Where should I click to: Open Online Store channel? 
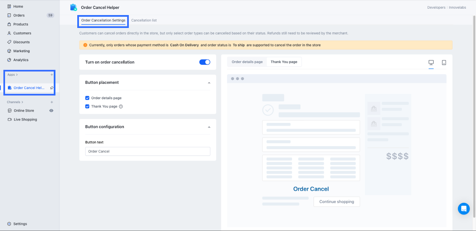[x=24, y=111]
